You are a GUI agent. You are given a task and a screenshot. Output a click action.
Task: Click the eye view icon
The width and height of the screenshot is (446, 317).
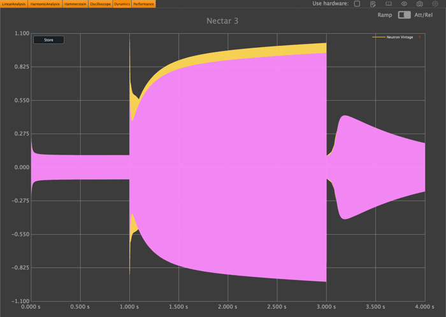404,4
